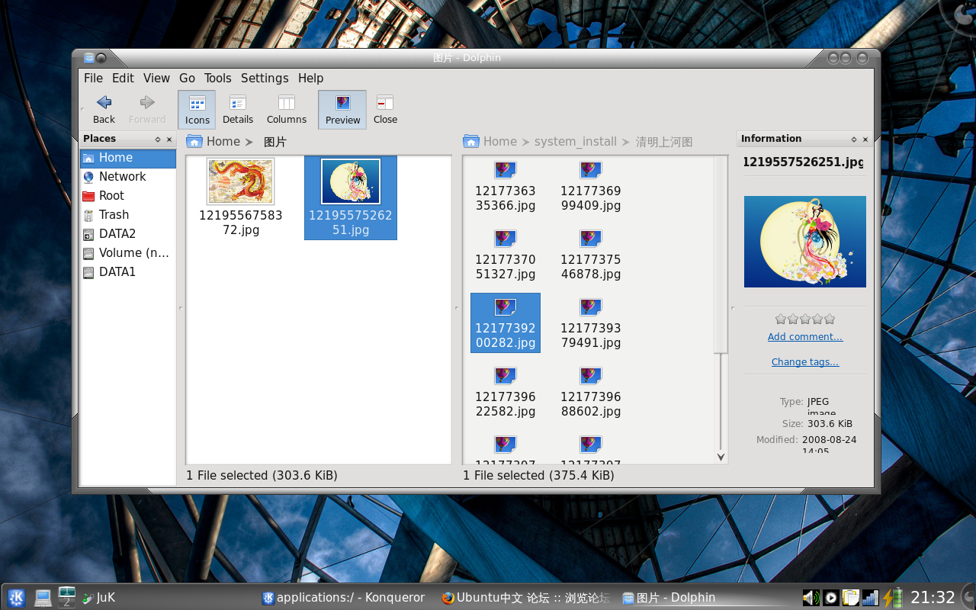Screen dimensions: 976x610
Task: Open Dolphin window menu icon in title bar
Action: [89, 58]
